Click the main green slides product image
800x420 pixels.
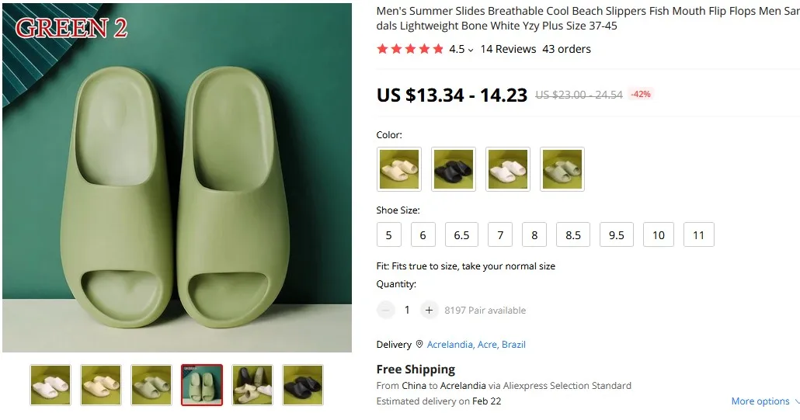click(x=177, y=178)
